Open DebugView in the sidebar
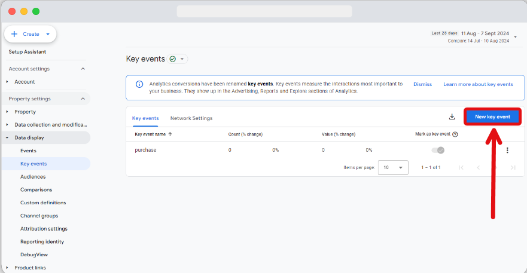The height and width of the screenshot is (273, 527). click(x=34, y=255)
